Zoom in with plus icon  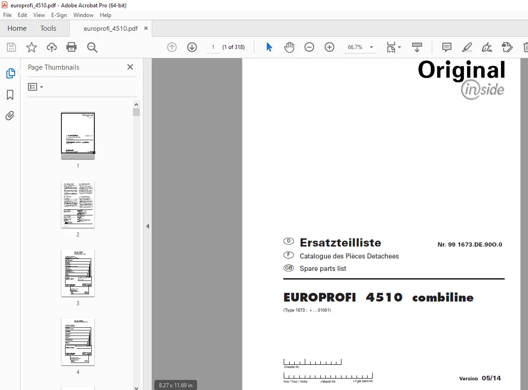point(330,47)
